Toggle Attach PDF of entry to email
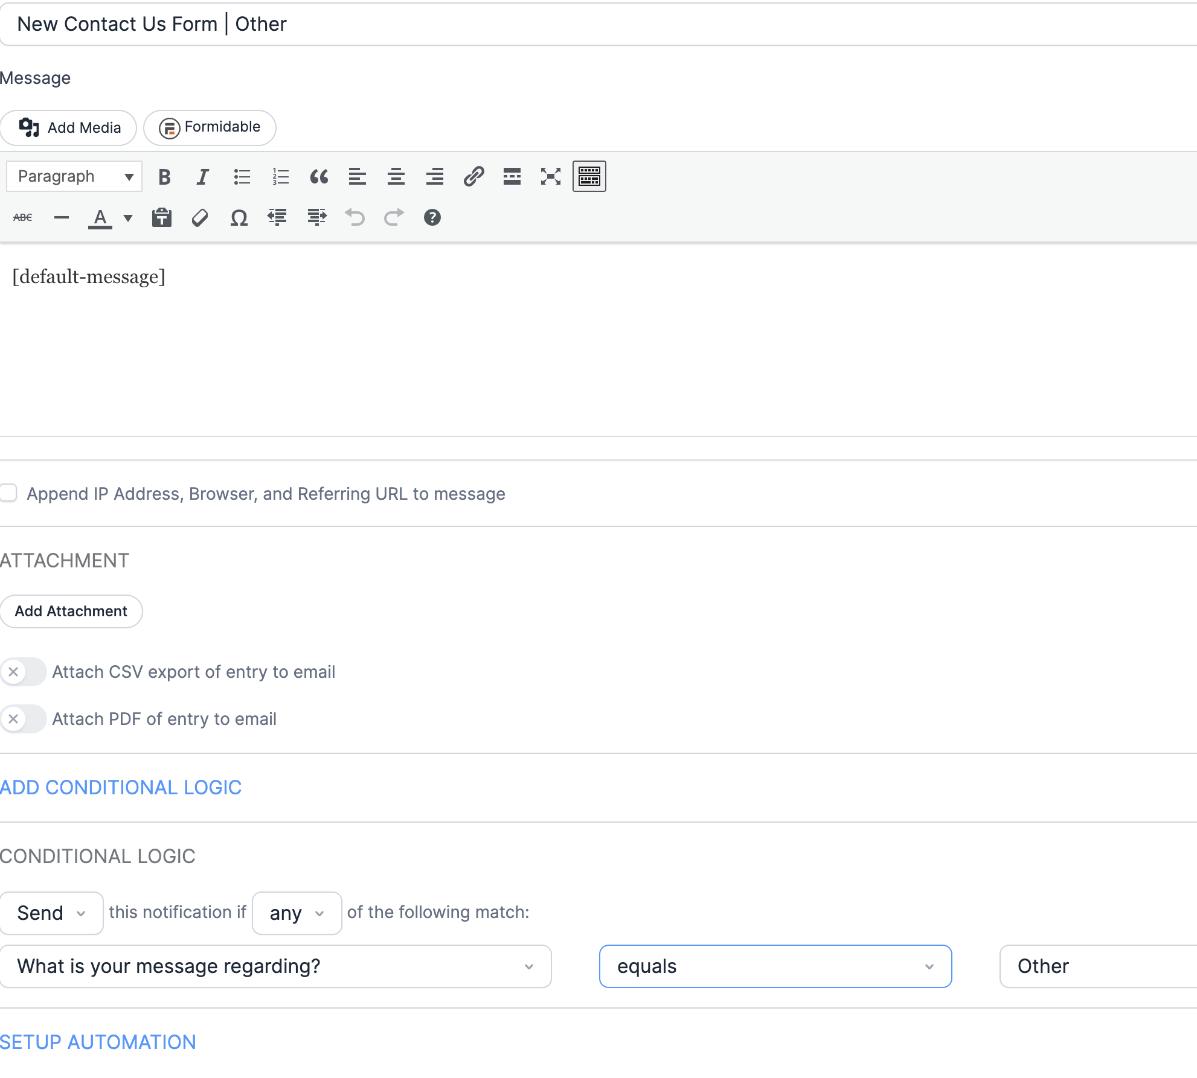 pos(23,719)
